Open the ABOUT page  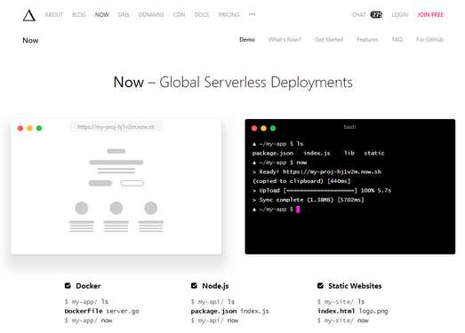pos(54,14)
